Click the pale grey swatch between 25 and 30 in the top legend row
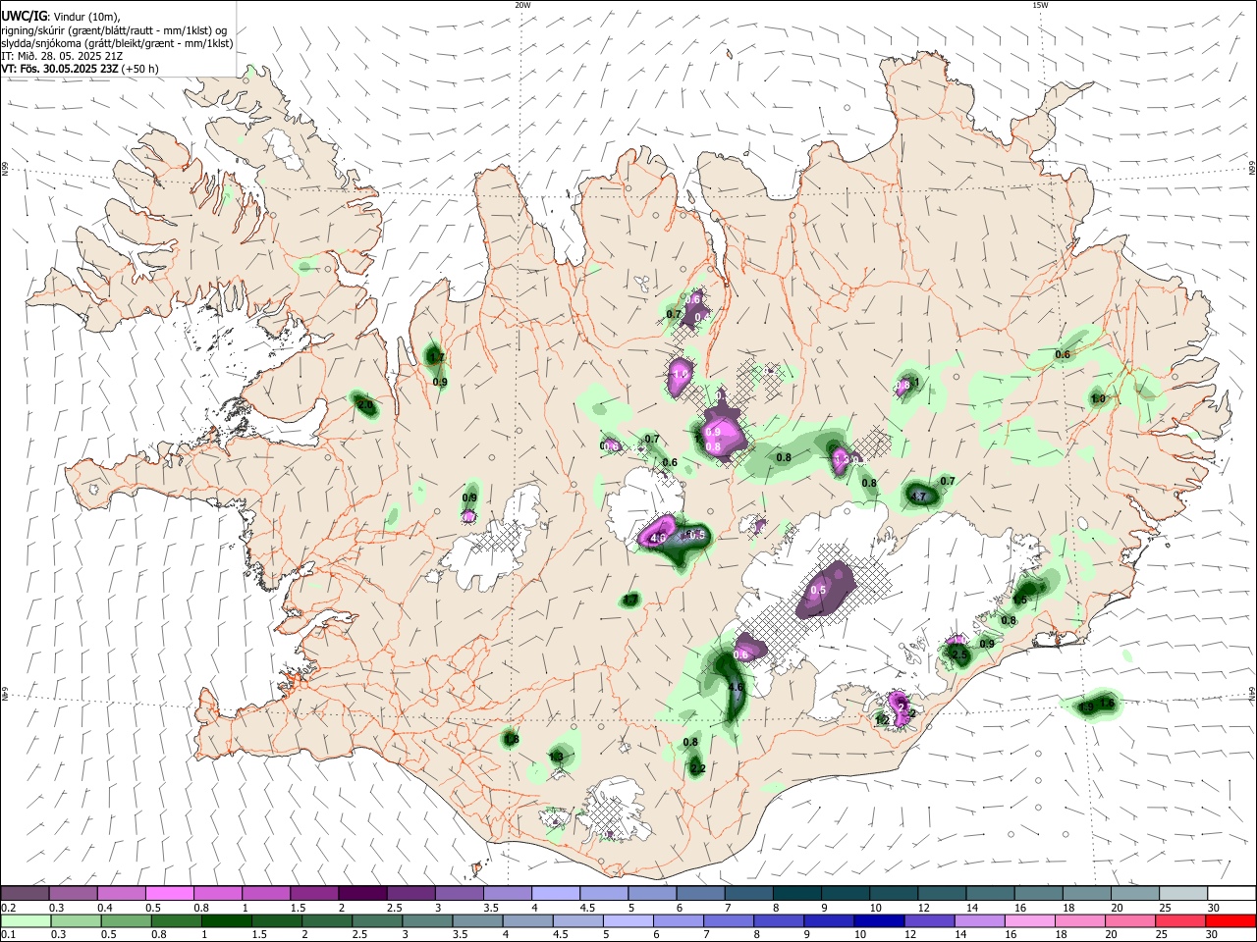 [1182, 893]
